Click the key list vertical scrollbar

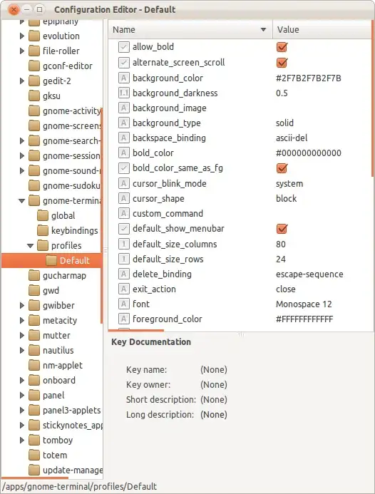pyautogui.click(x=373, y=98)
